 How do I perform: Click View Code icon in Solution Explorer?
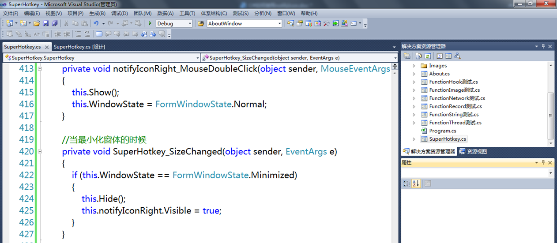[x=439, y=56]
